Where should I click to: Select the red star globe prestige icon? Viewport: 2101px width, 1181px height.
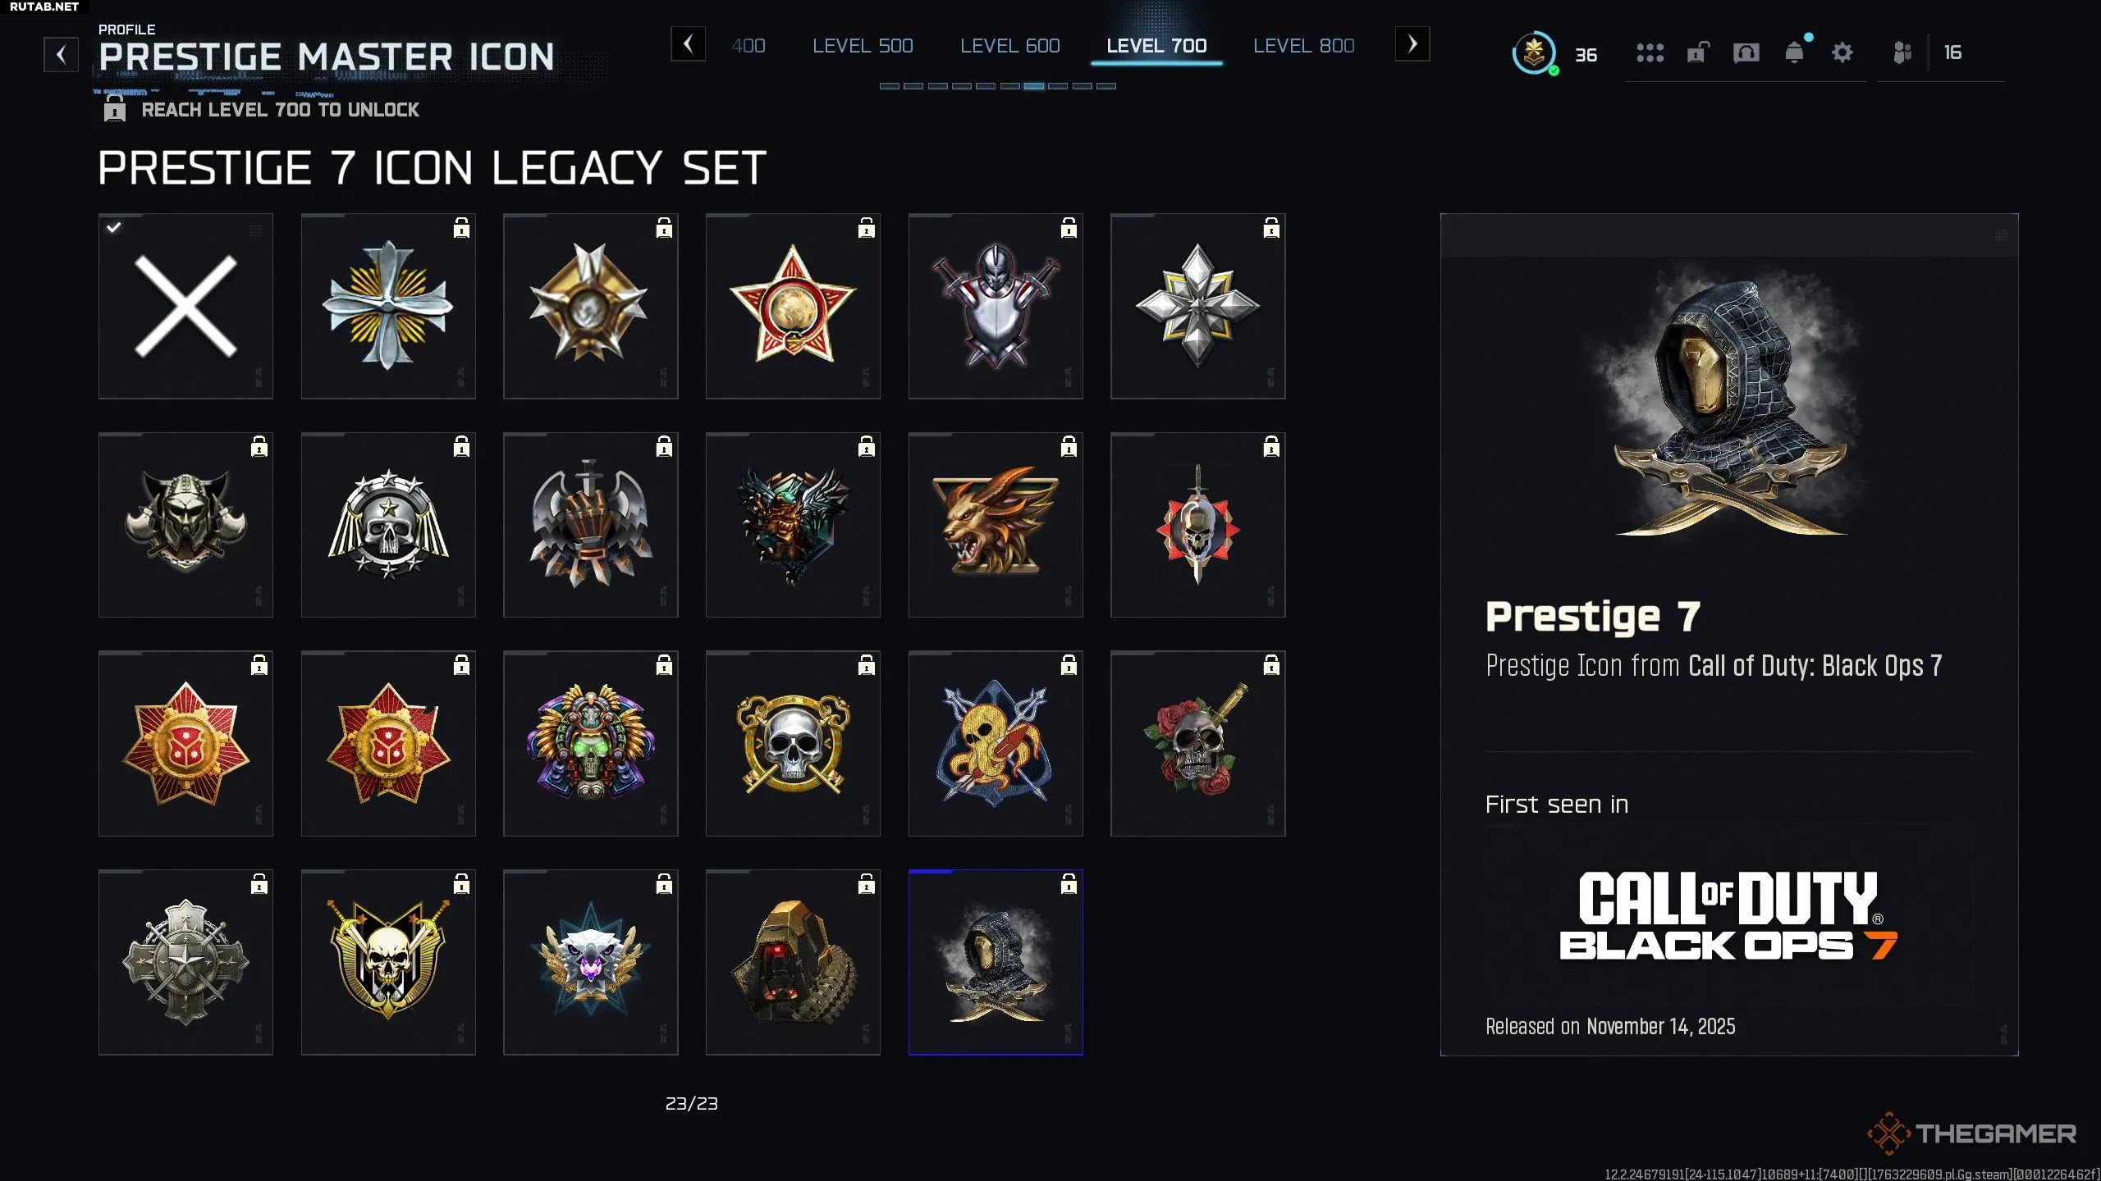coord(793,307)
